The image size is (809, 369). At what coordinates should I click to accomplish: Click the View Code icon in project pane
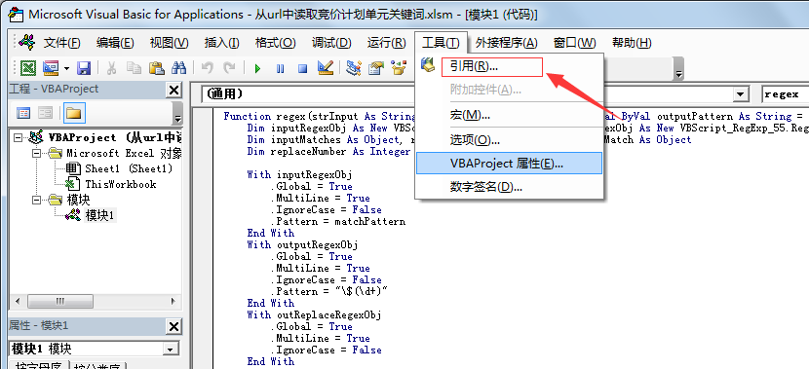click(x=23, y=113)
